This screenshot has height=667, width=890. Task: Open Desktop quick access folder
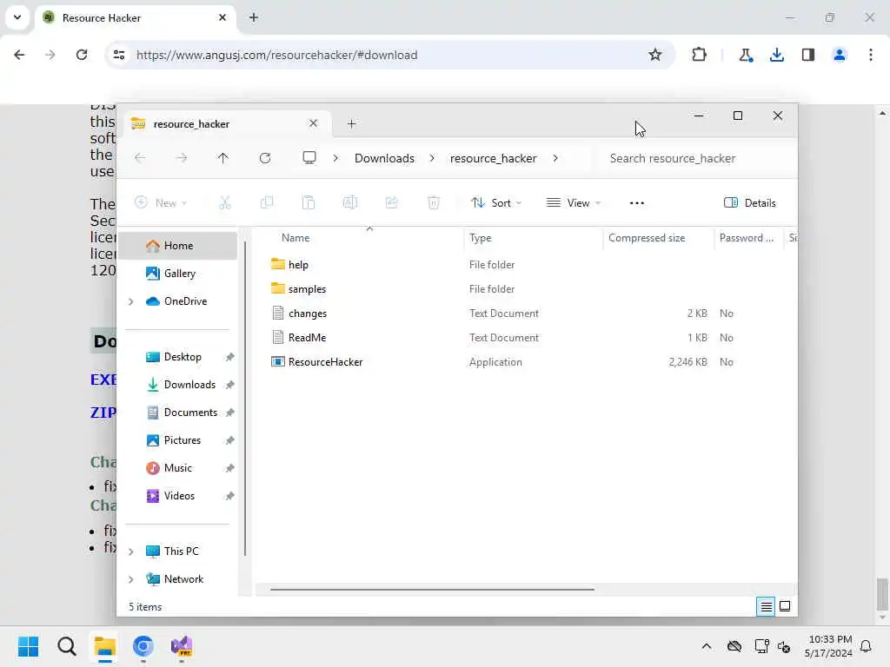pos(183,357)
